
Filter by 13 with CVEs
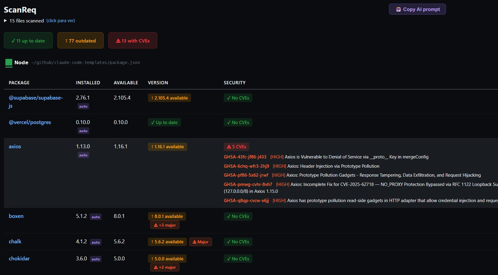(133, 41)
